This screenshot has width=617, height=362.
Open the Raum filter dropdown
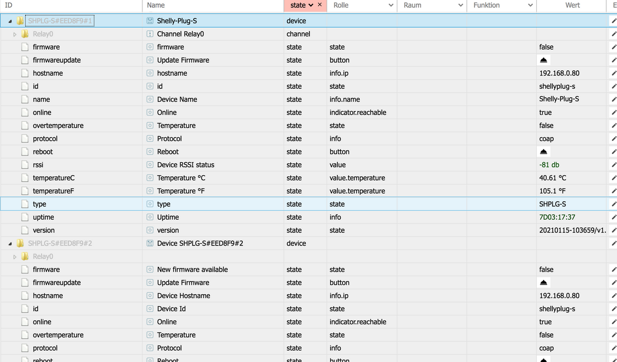(460, 5)
